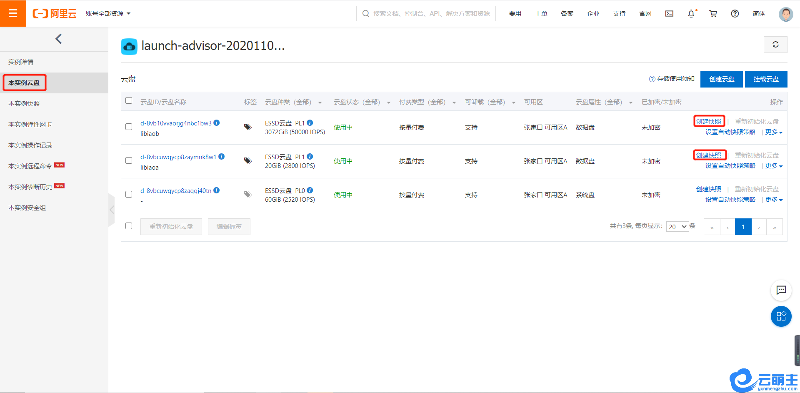800x393 pixels.
Task: Select checkbox for disk libiaoa
Action: pos(129,160)
